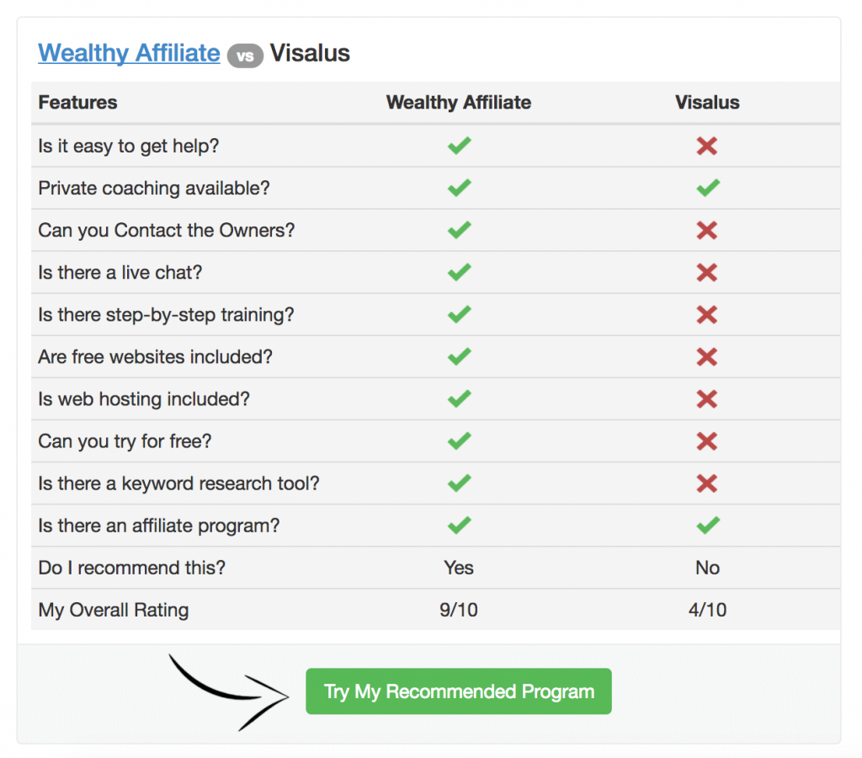
Task: Select the green checkmark for 'Private coaching available?' under Visalus
Action: pyautogui.click(x=707, y=188)
